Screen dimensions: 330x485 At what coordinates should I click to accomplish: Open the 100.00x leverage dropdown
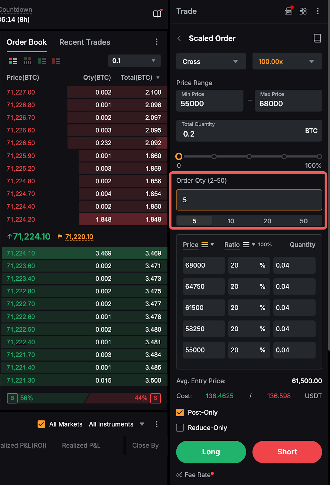(287, 62)
